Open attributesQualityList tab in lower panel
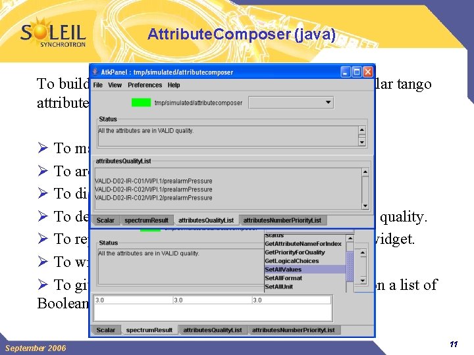Viewport: 474px width, 355px height. click(x=213, y=330)
